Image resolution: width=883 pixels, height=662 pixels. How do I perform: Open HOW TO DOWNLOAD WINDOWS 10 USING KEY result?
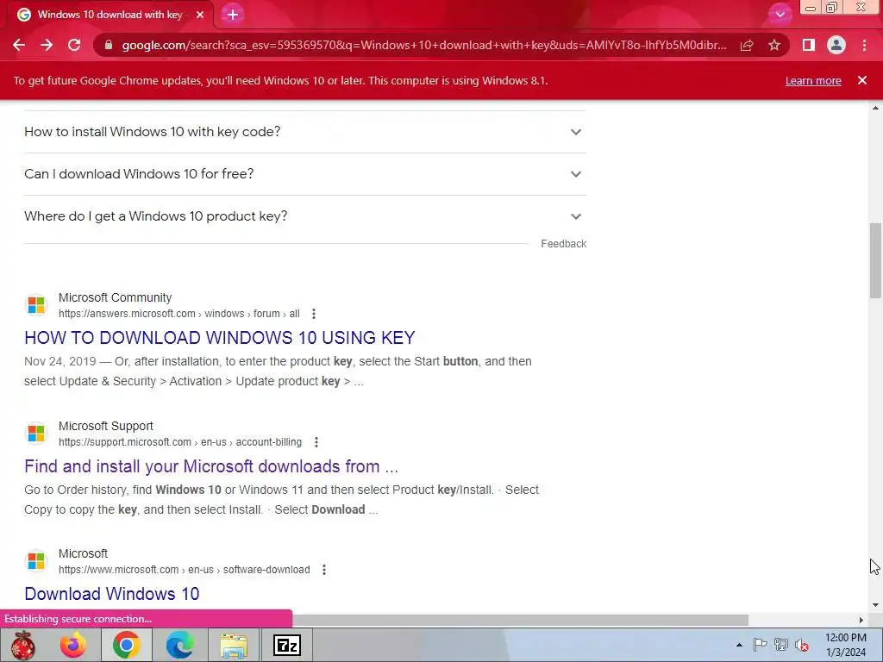point(220,338)
